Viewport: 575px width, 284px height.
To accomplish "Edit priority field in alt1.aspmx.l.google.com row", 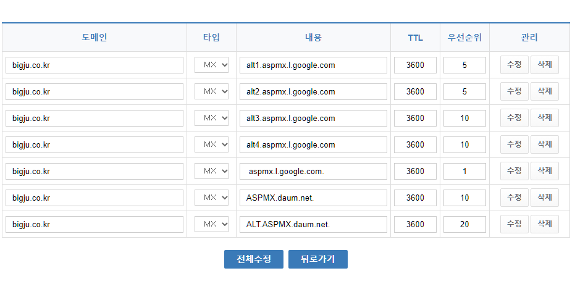I will tap(464, 65).
